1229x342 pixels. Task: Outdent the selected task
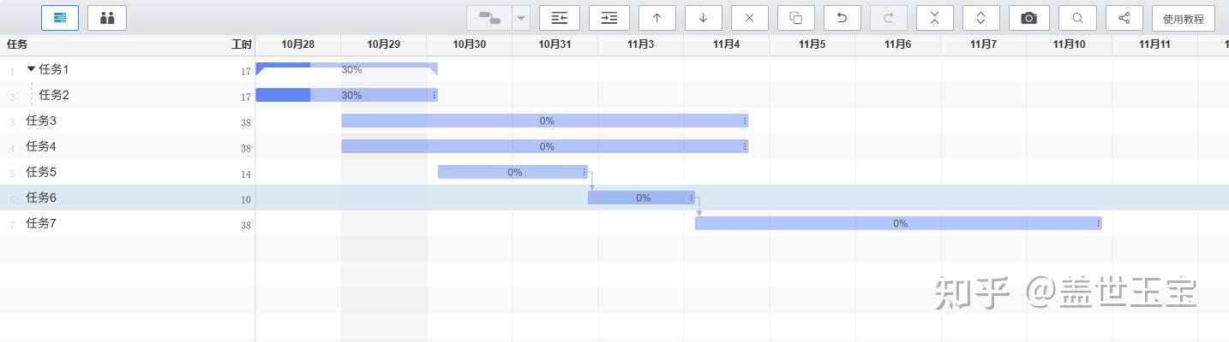click(x=560, y=18)
